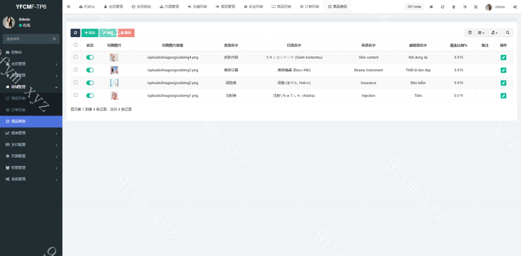Image resolution: width=521 pixels, height=256 pixels.
Task: Disable the status switch for Insurance
Action: (x=90, y=83)
